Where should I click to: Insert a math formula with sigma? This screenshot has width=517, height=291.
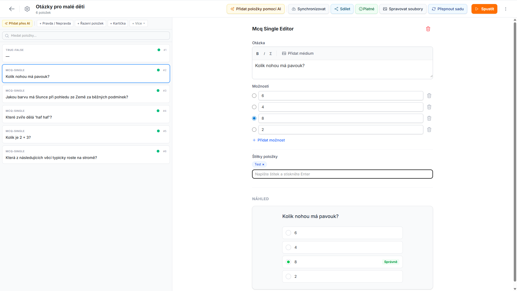coord(271,54)
